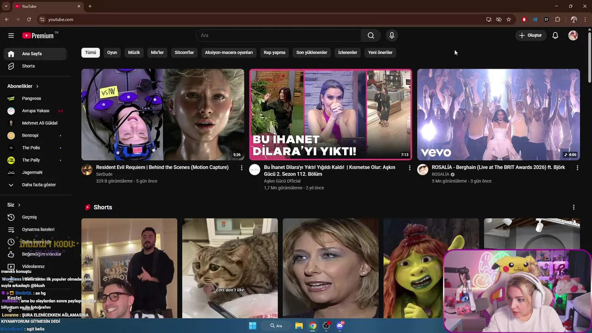Open browser extensions puzzle icon
This screenshot has height=333, width=592.
tap(557, 19)
